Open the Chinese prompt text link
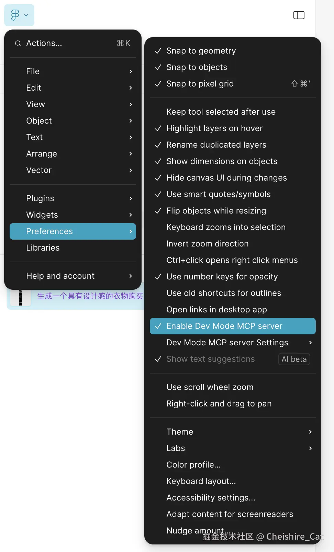 pyautogui.click(x=90, y=296)
